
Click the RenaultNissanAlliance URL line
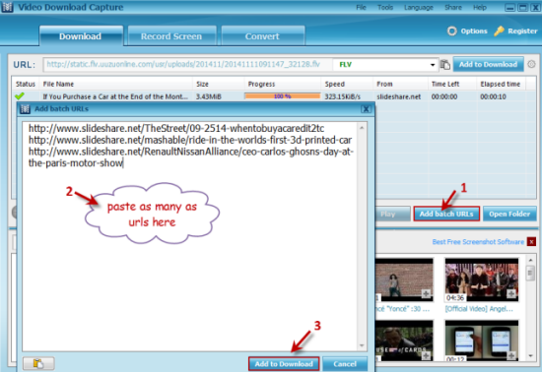191,157
